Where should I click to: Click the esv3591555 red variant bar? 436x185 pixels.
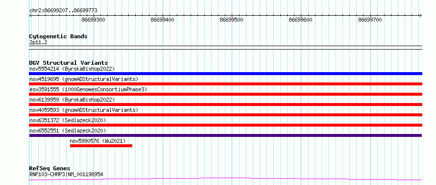point(225,94)
